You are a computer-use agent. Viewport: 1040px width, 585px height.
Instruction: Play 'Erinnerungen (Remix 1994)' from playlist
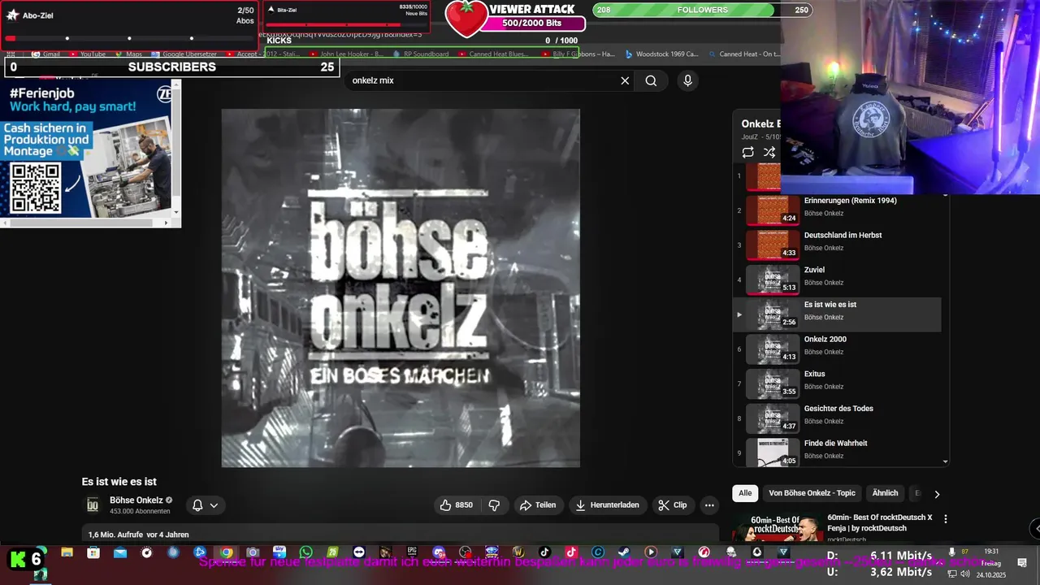click(x=837, y=210)
